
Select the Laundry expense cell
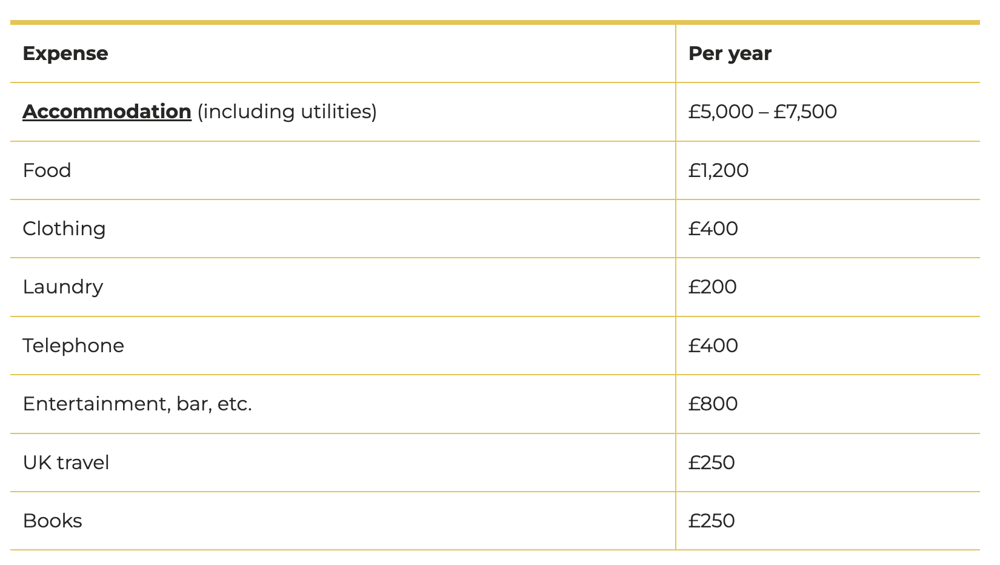63,287
